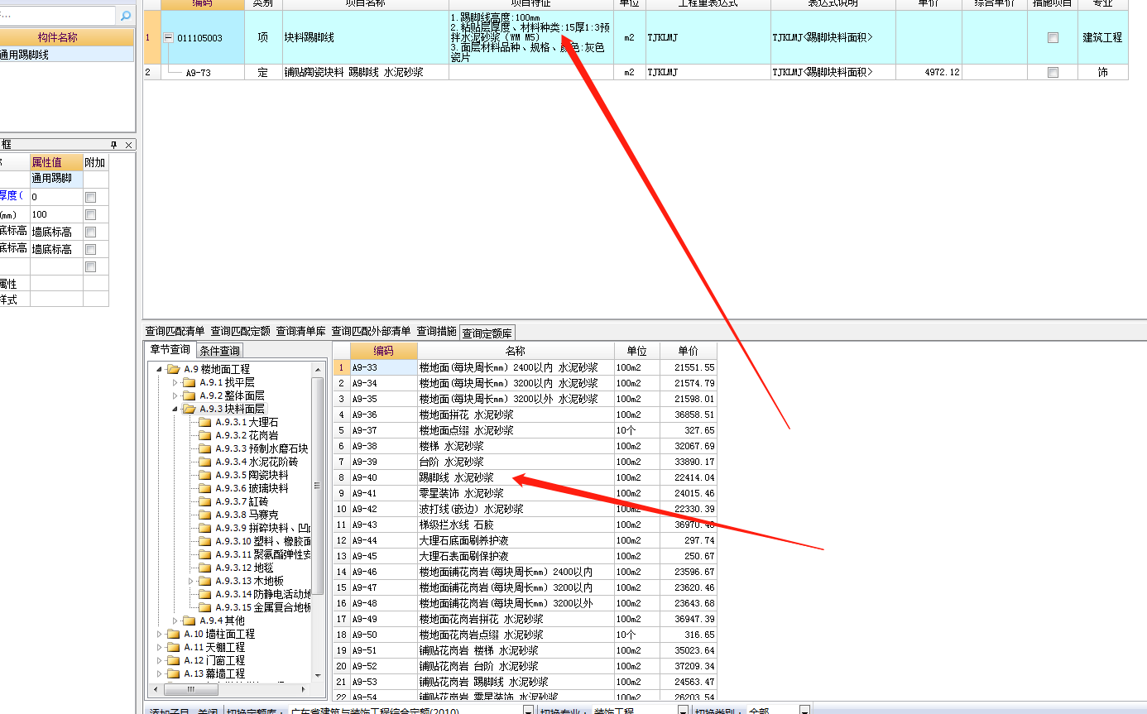Viewport: 1147px width, 714px height.
Task: Select the 查询定额库 tab
Action: pyautogui.click(x=487, y=333)
